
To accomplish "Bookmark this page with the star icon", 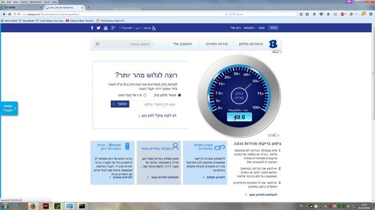I will point(301,14).
